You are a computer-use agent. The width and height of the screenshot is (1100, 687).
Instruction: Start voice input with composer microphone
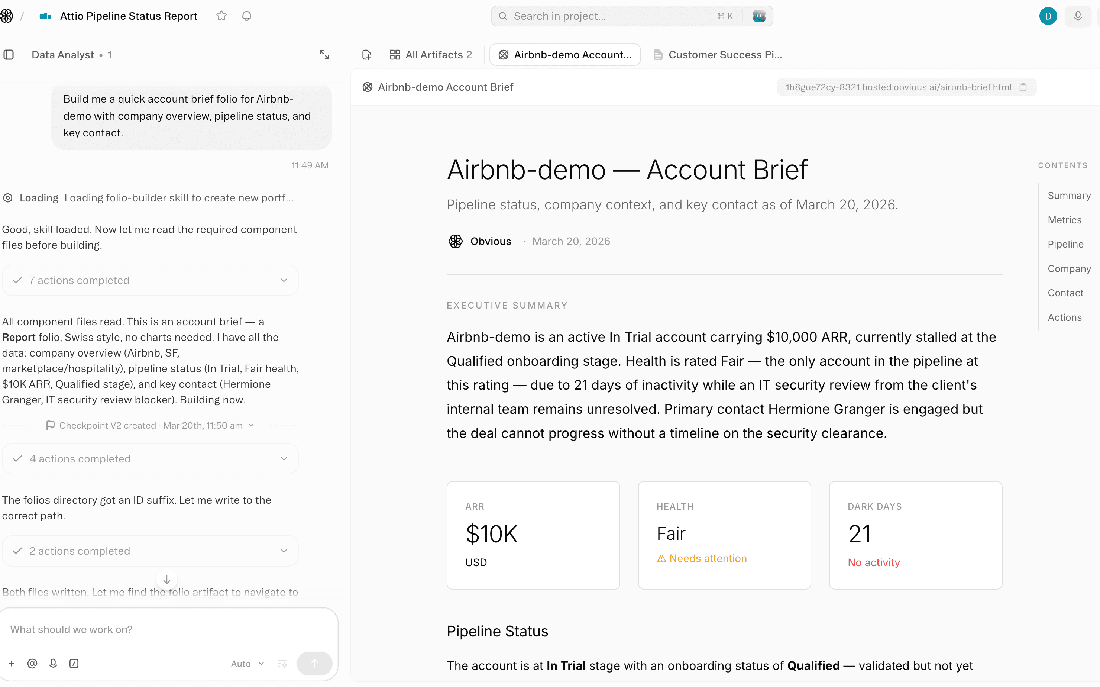click(x=53, y=664)
